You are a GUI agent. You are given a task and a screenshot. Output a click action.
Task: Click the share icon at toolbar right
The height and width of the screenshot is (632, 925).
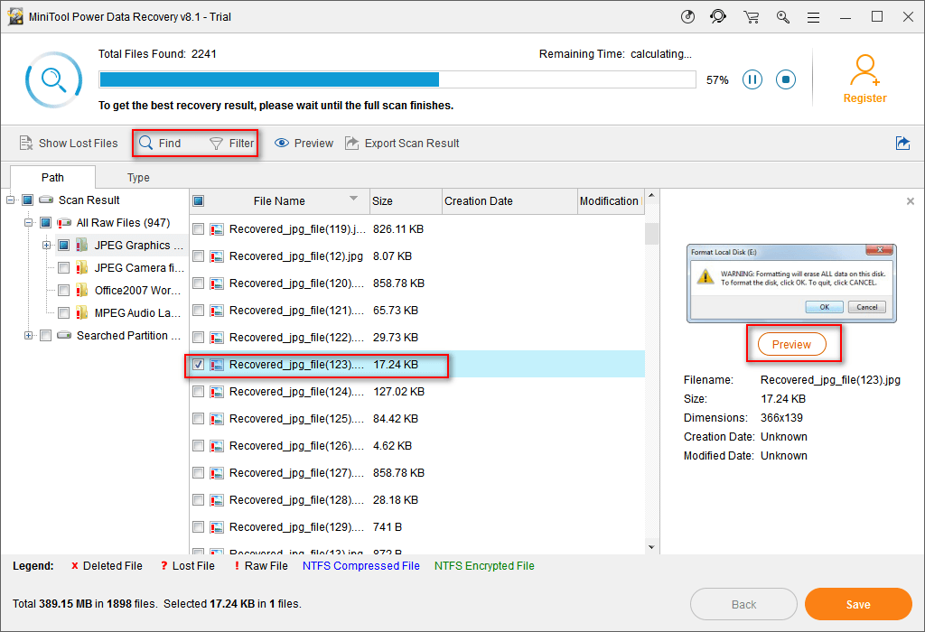902,144
